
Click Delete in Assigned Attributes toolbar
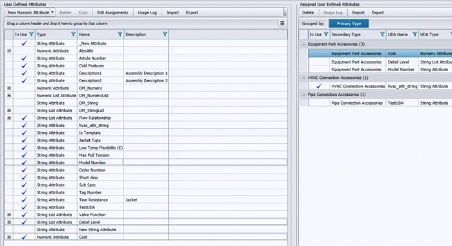(x=308, y=12)
